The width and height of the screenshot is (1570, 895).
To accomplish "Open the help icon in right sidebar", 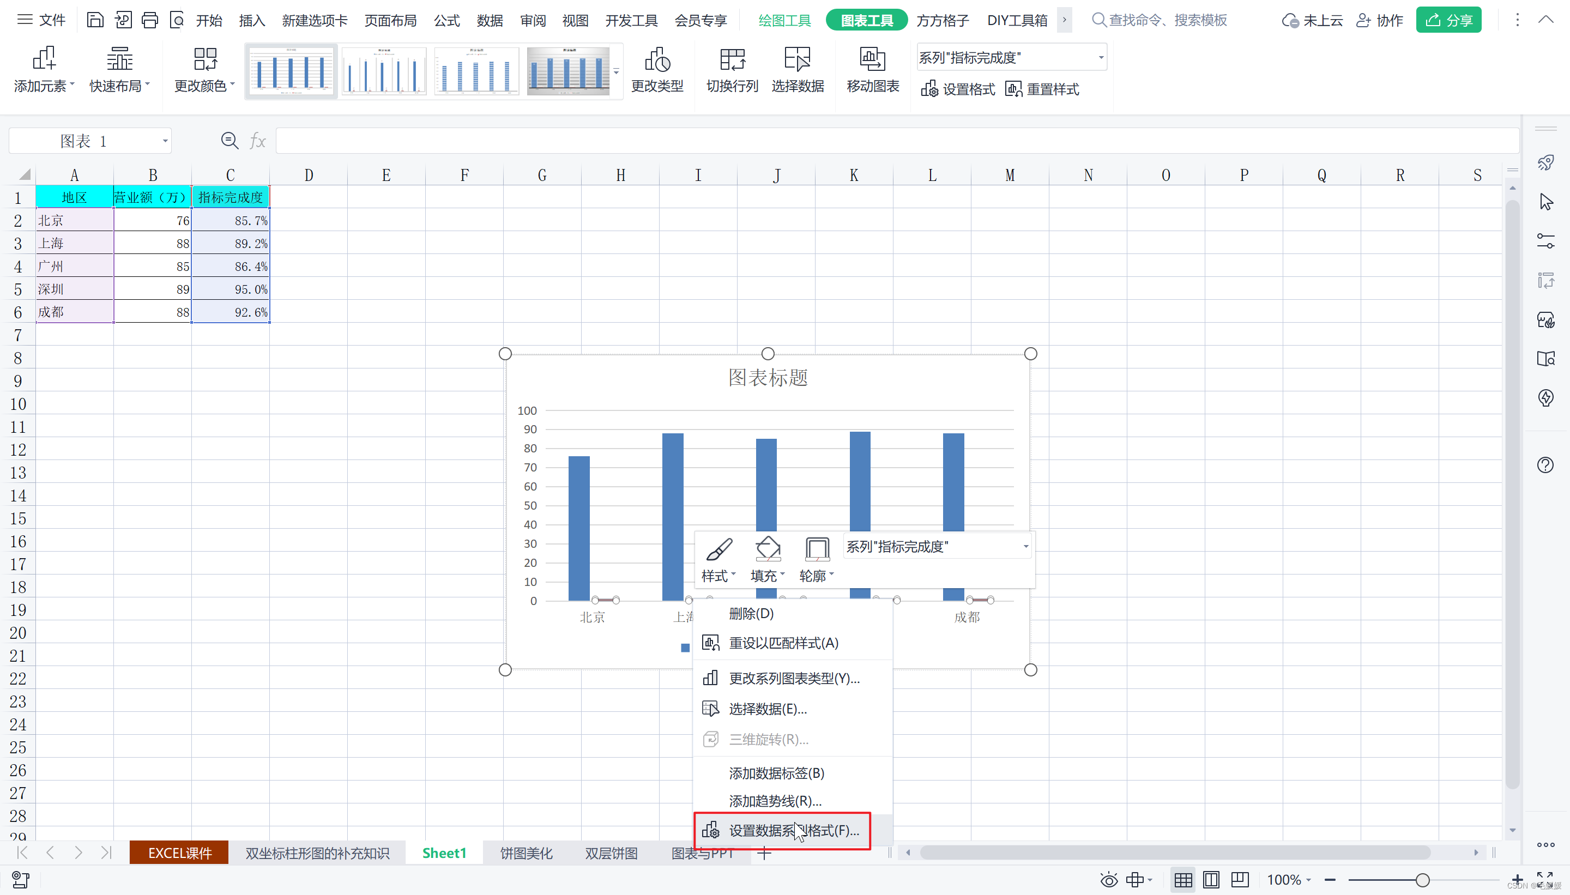I will point(1545,465).
